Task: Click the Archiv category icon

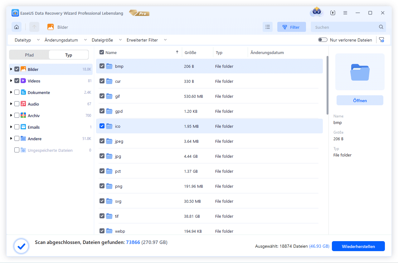Action: (23, 116)
